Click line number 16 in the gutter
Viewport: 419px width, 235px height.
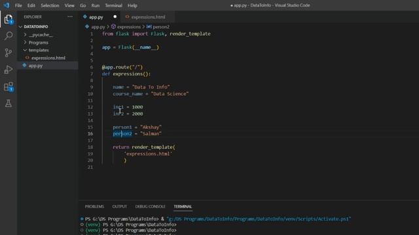(x=90, y=134)
